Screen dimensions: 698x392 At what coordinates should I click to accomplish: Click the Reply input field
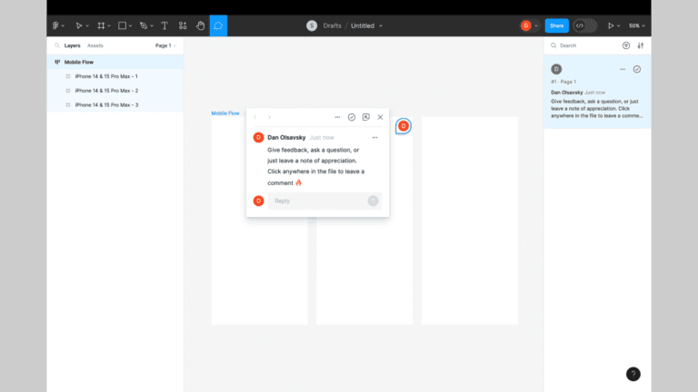click(324, 201)
